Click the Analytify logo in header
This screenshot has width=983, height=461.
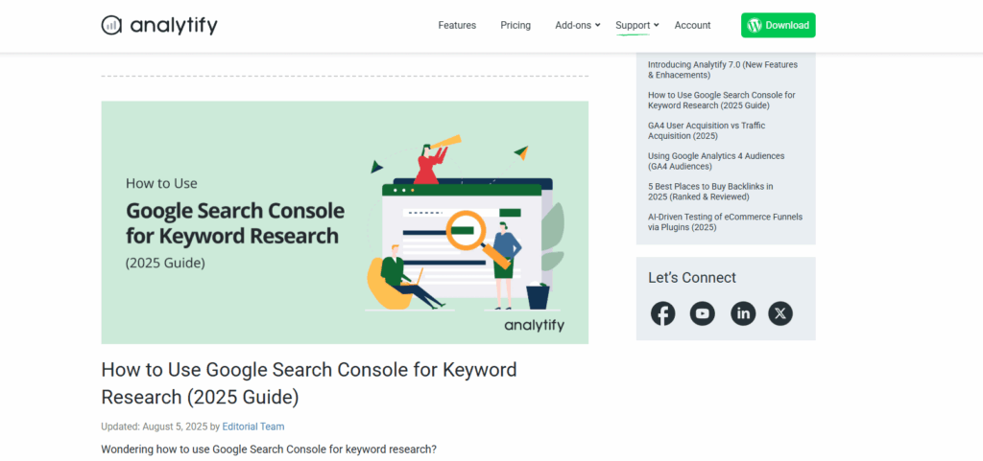[159, 25]
